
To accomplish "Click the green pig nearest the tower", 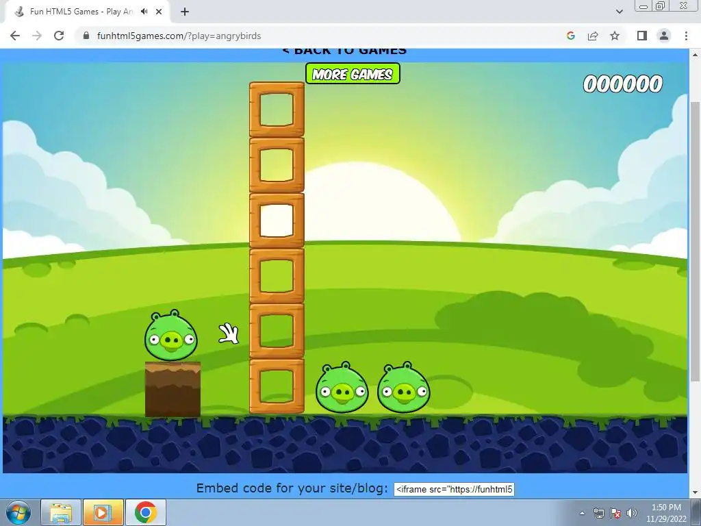I will coord(342,388).
